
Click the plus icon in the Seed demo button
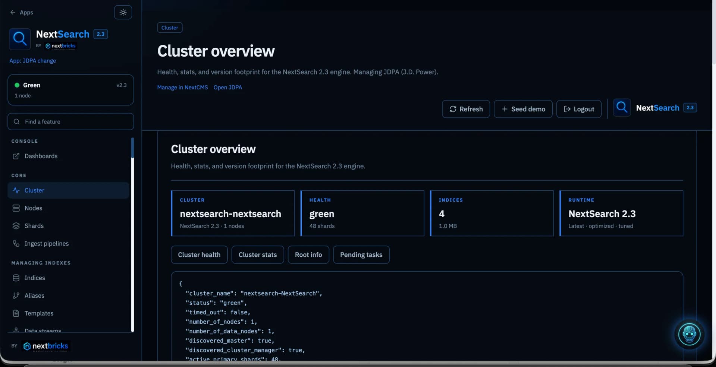[505, 109]
